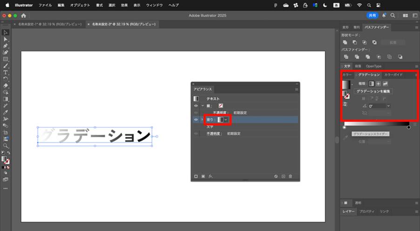
Task: Click the fx add effect icon
Action: pyautogui.click(x=211, y=177)
